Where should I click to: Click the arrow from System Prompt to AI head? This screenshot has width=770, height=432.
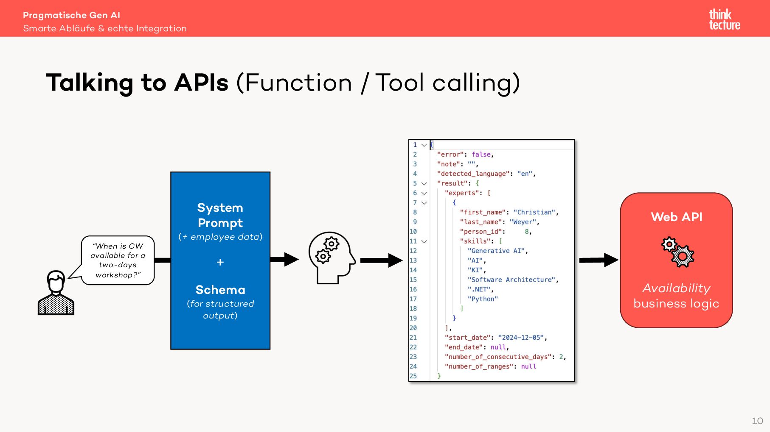tap(284, 259)
